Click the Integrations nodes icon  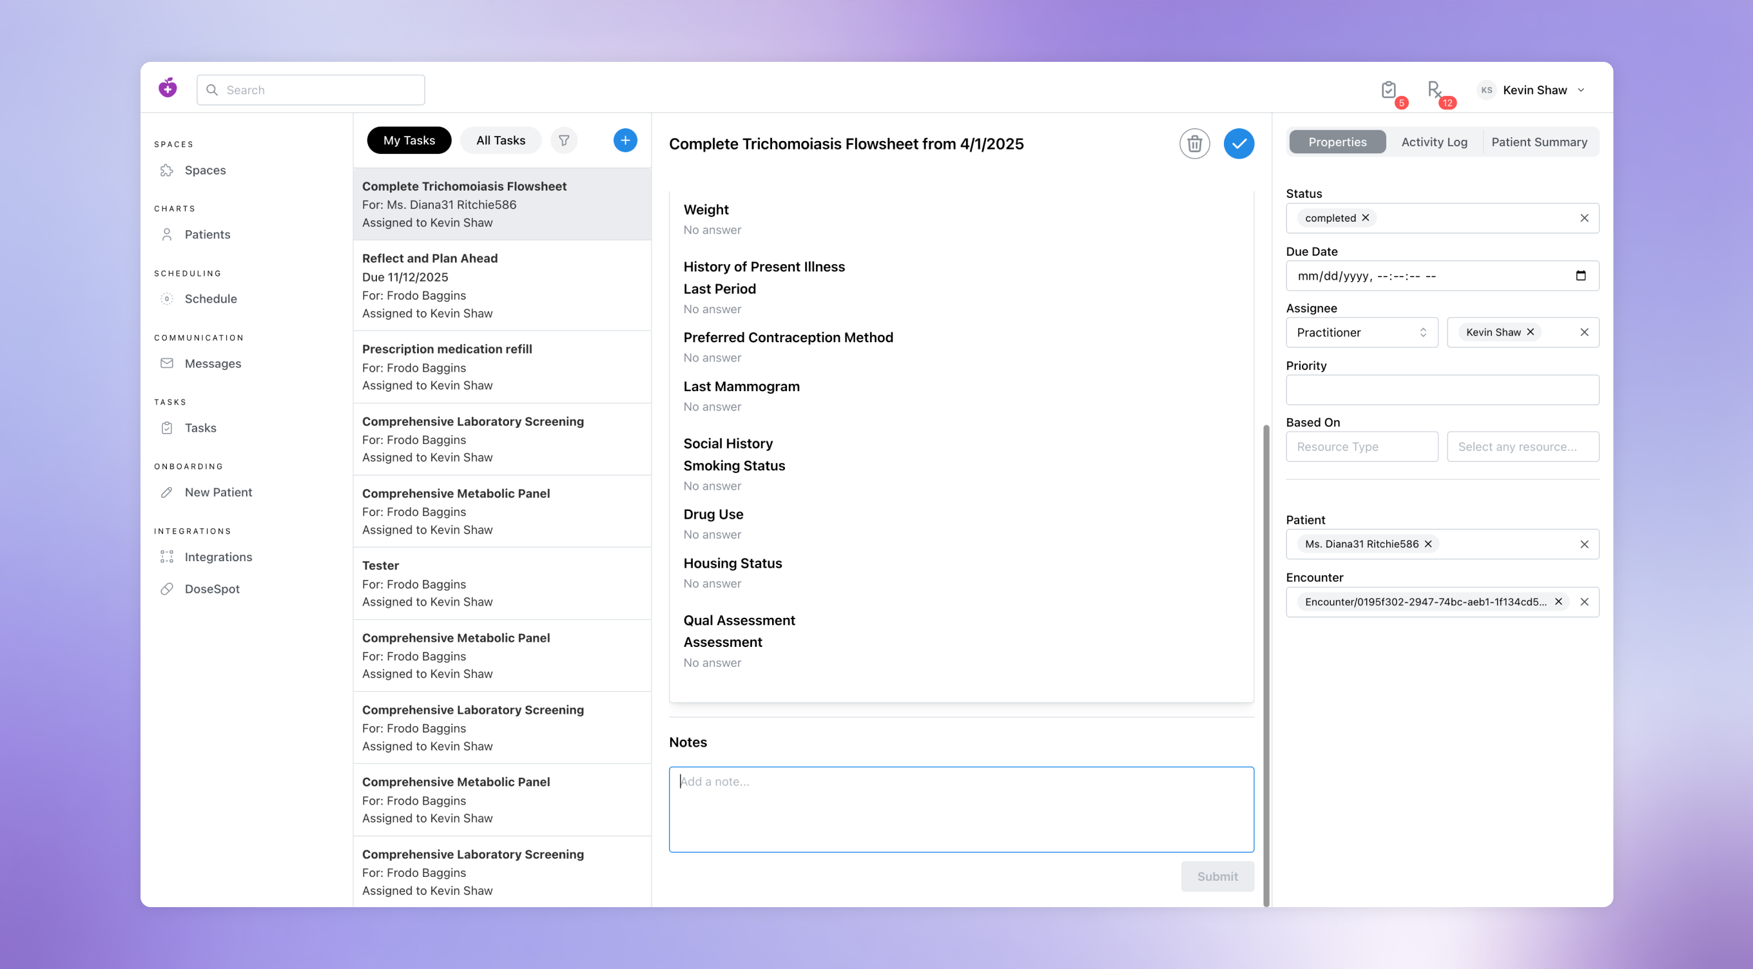(167, 557)
